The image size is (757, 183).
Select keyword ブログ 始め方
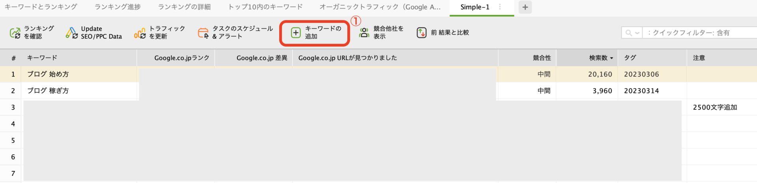tap(48, 74)
